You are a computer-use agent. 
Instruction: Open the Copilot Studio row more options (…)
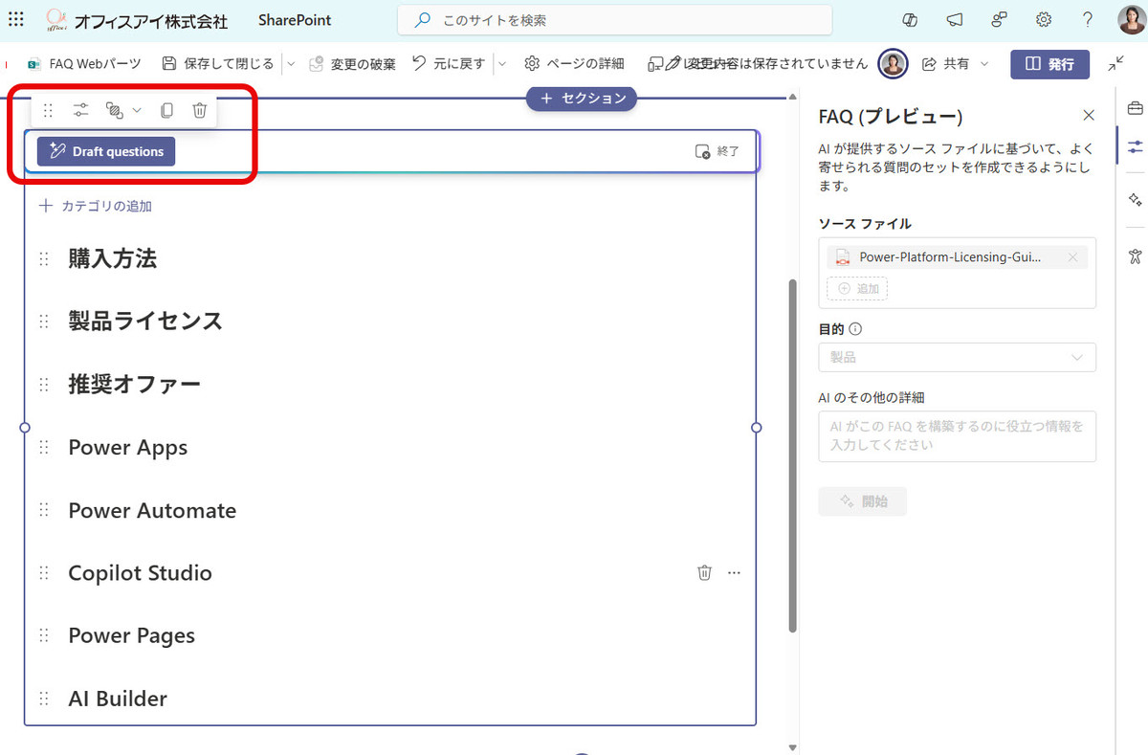click(734, 573)
